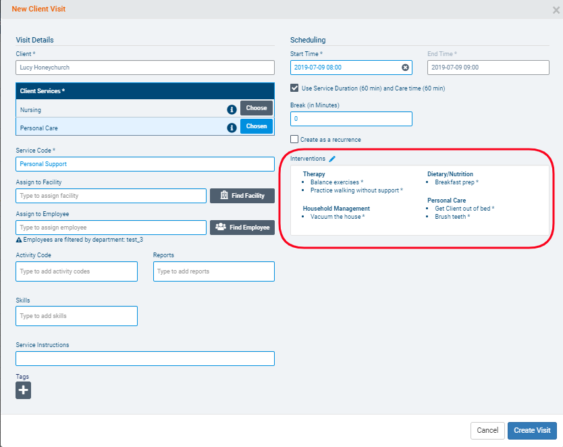Viewport: 563px width, 447px height.
Task: Choose the Nursing client service
Action: point(257,108)
